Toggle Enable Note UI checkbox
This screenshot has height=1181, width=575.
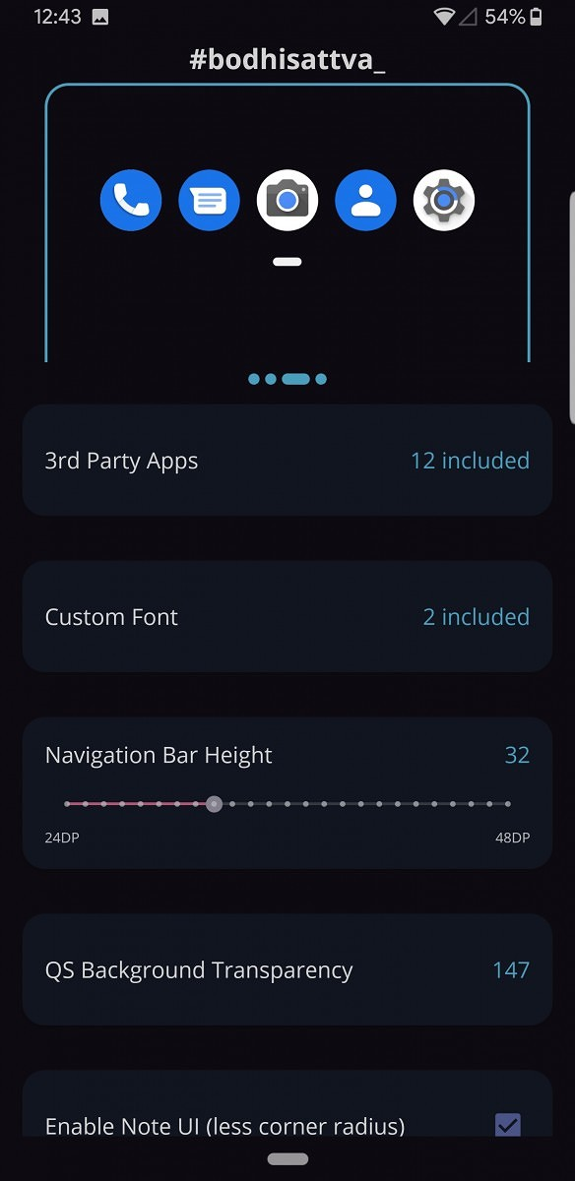[x=508, y=1125]
